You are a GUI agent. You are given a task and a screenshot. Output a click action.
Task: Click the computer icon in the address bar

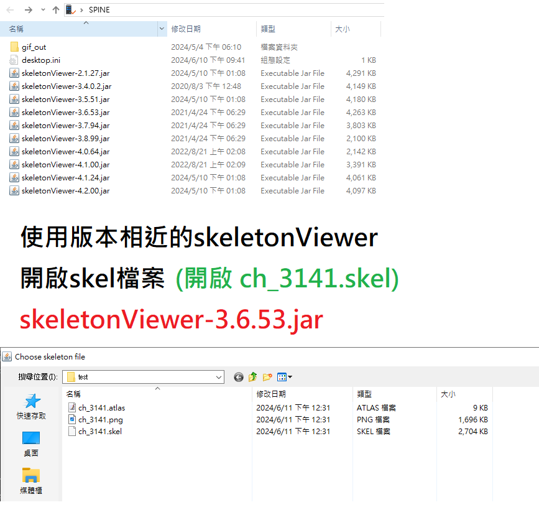tap(70, 9)
